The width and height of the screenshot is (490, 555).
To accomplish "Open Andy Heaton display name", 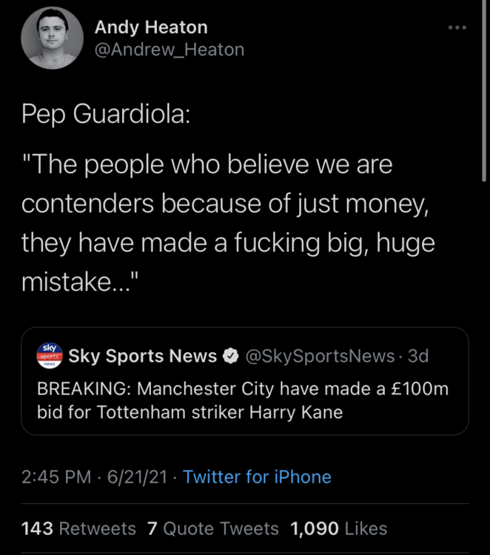I will (151, 28).
